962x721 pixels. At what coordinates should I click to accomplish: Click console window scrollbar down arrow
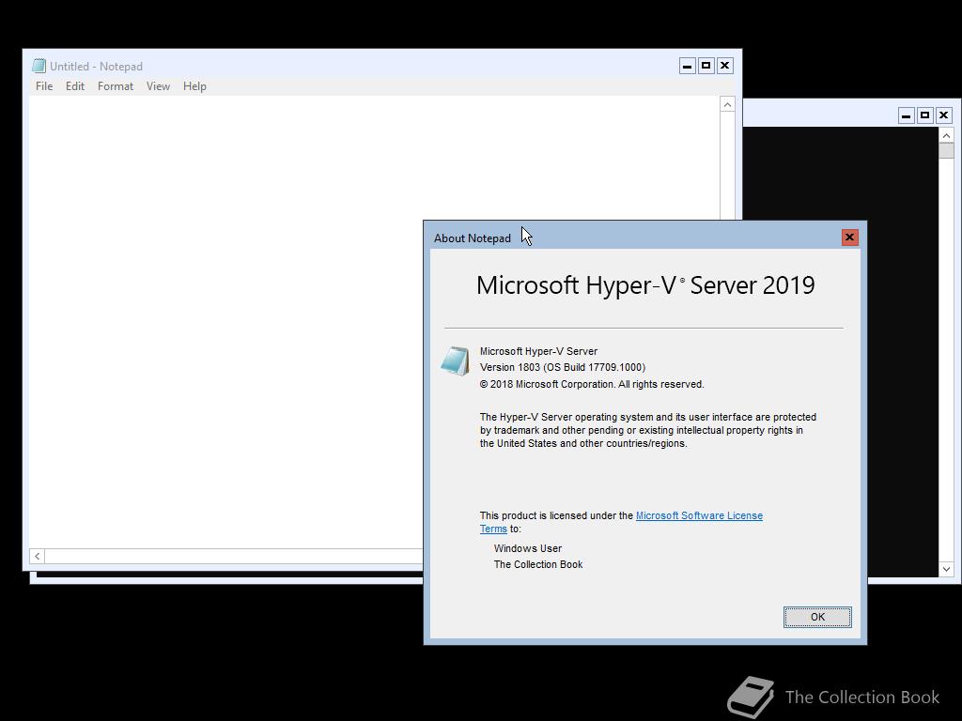point(947,569)
